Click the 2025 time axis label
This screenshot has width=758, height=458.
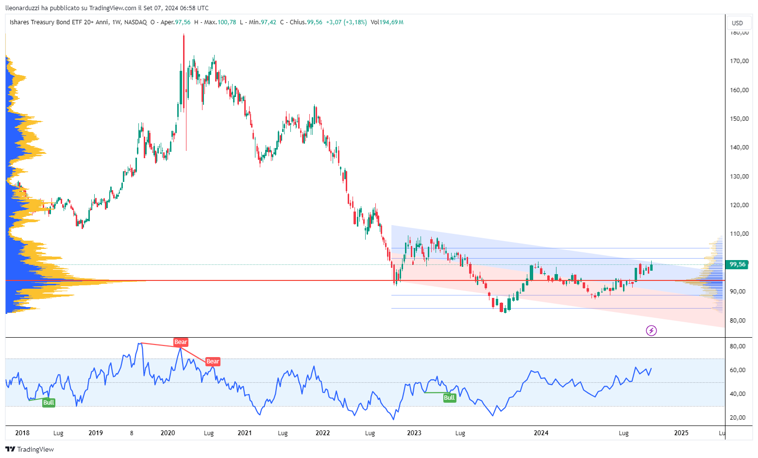pos(681,433)
